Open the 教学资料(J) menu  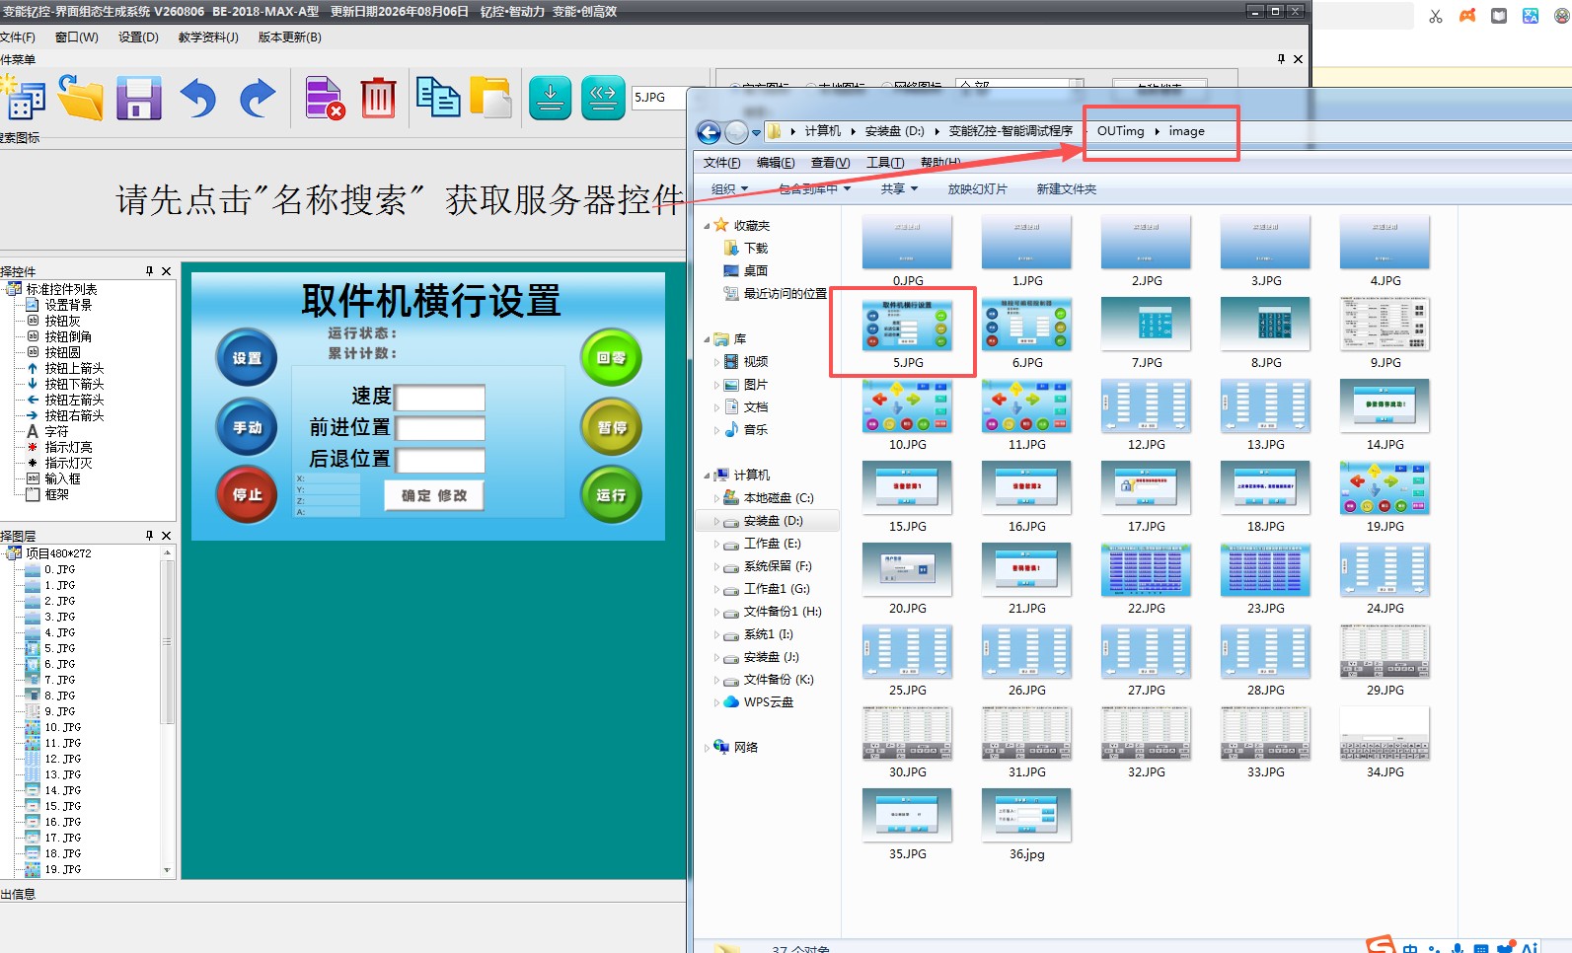(x=208, y=37)
